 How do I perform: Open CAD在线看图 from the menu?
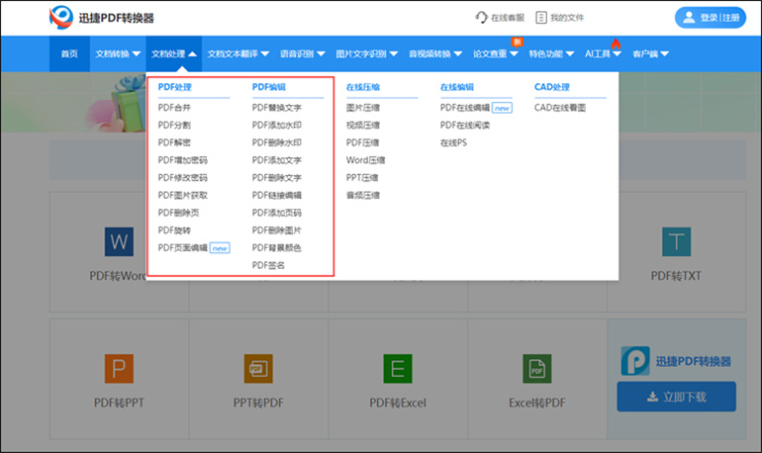tap(560, 108)
